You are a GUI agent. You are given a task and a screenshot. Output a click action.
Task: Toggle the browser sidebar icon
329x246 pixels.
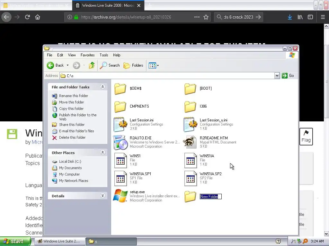pos(310,17)
